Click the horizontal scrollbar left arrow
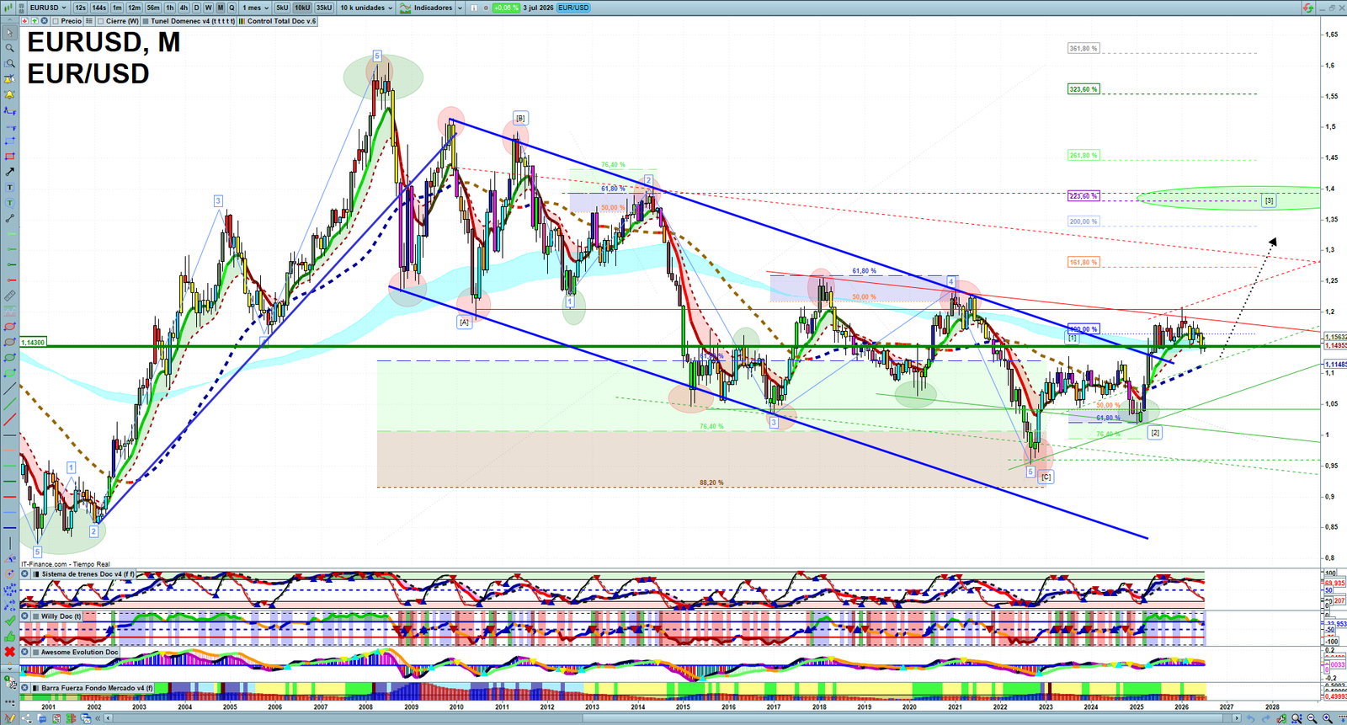 click(x=109, y=718)
